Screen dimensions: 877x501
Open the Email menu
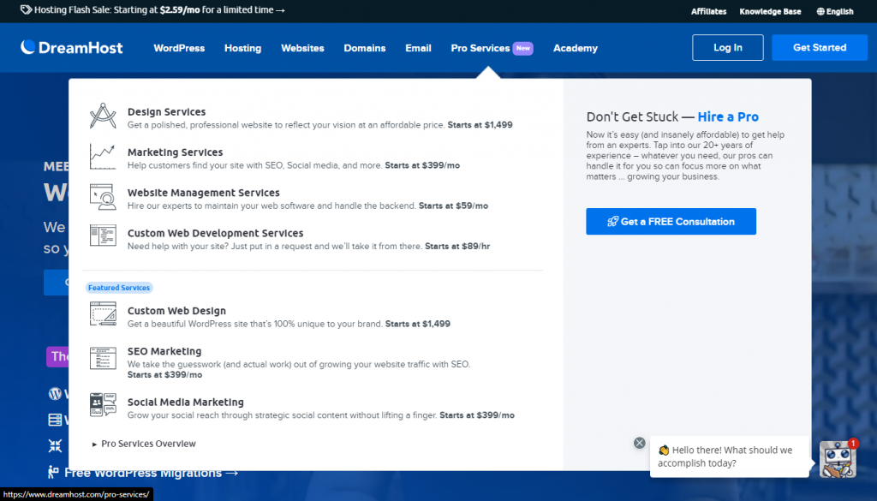(x=418, y=48)
